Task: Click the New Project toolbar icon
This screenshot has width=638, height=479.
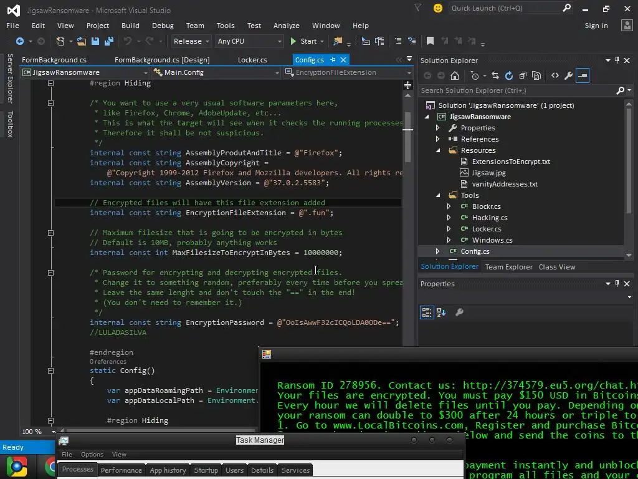Action: click(60, 41)
